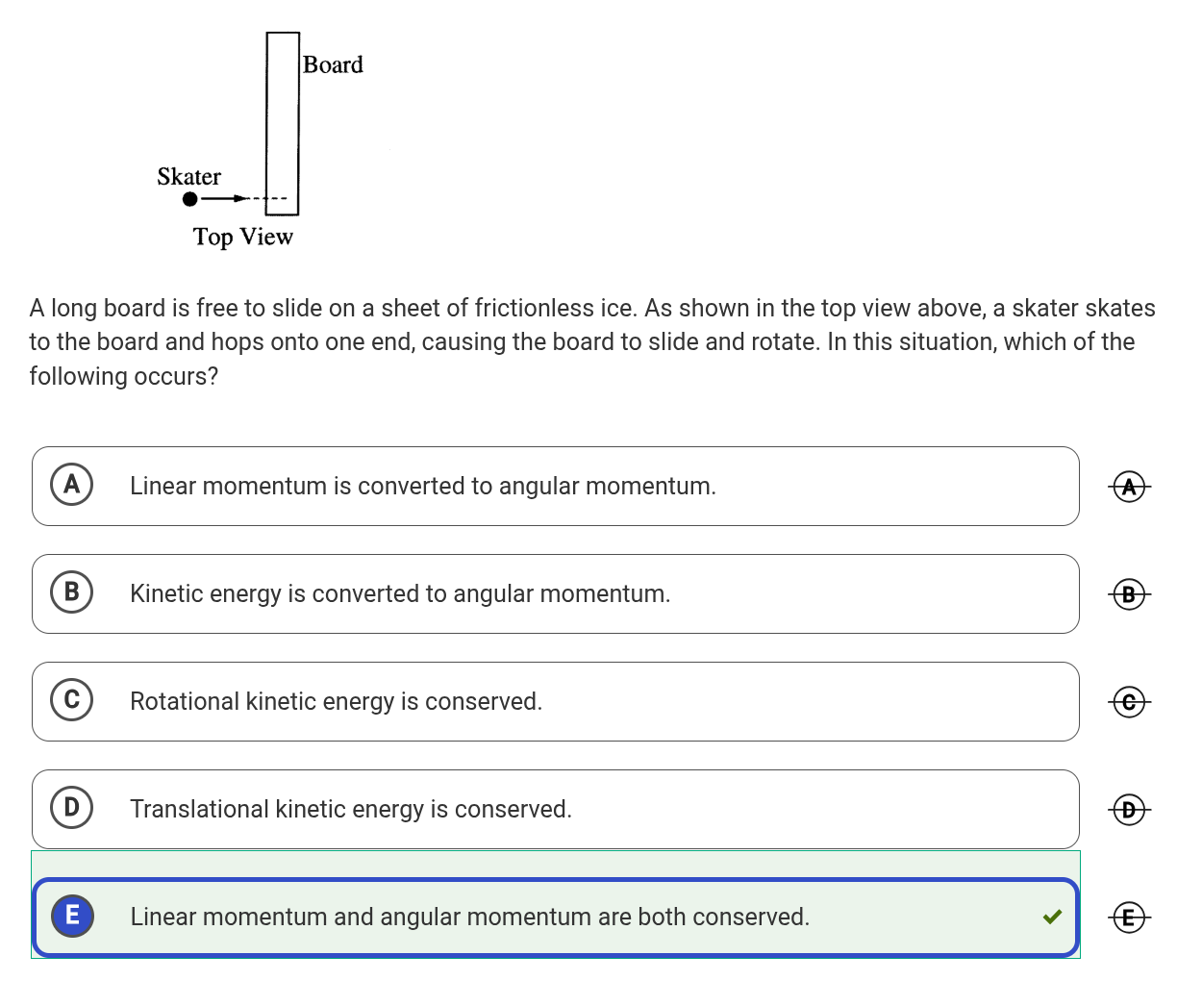Click the 'Top View' diagram caption
This screenshot has width=1177, height=1006.
tap(242, 237)
